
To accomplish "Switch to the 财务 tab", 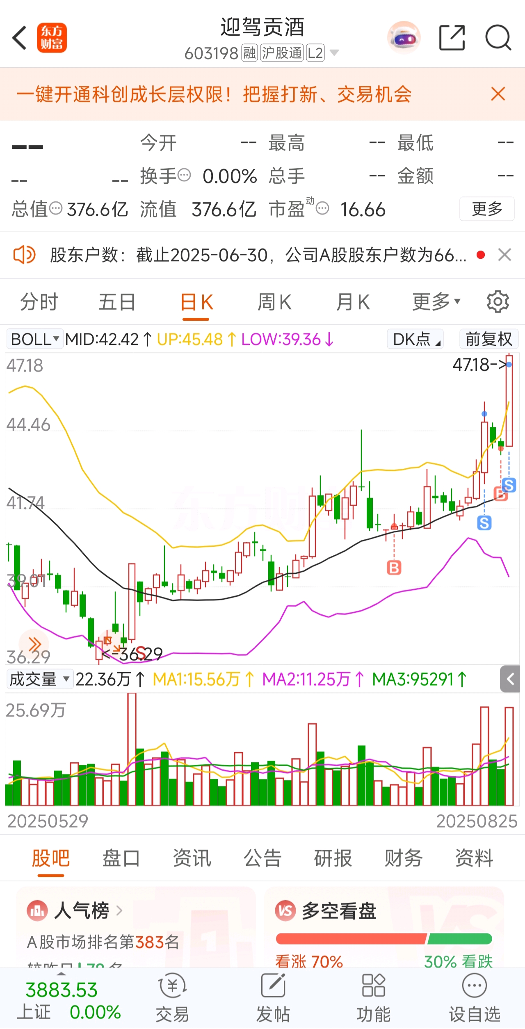I will pos(404,858).
